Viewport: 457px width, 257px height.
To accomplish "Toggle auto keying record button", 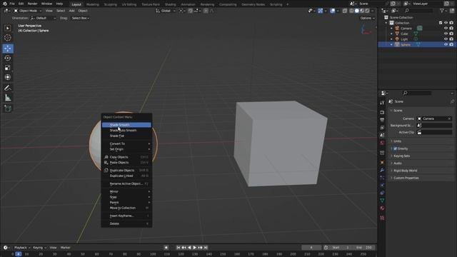I will tap(166, 248).
